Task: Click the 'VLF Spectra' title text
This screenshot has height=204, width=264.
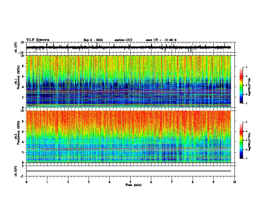Action: 38,40
